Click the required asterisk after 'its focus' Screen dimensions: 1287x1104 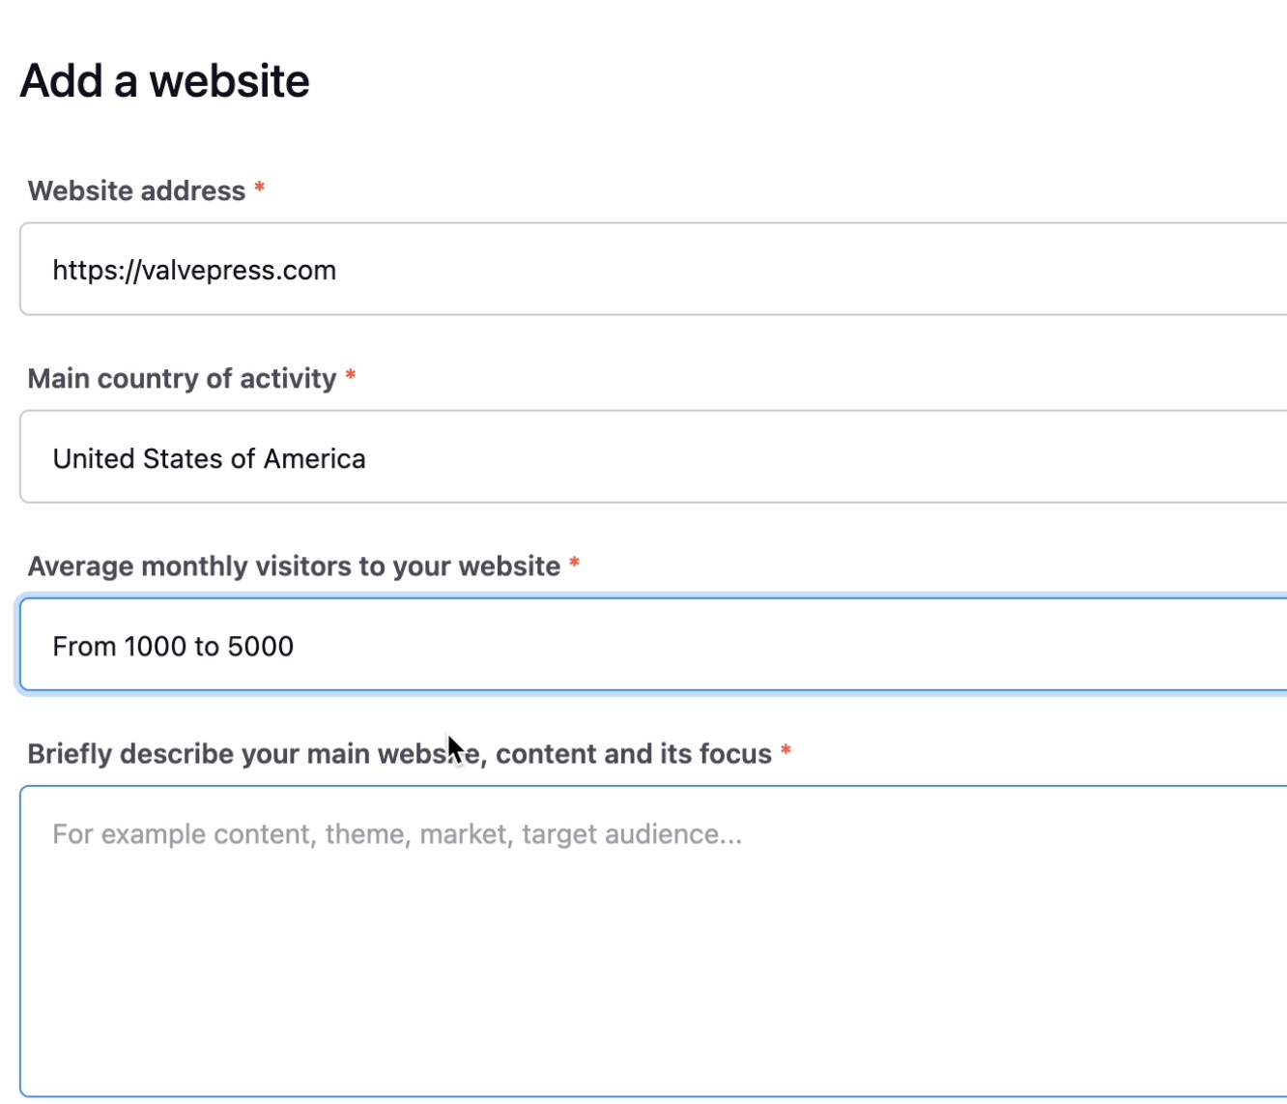[x=786, y=751]
